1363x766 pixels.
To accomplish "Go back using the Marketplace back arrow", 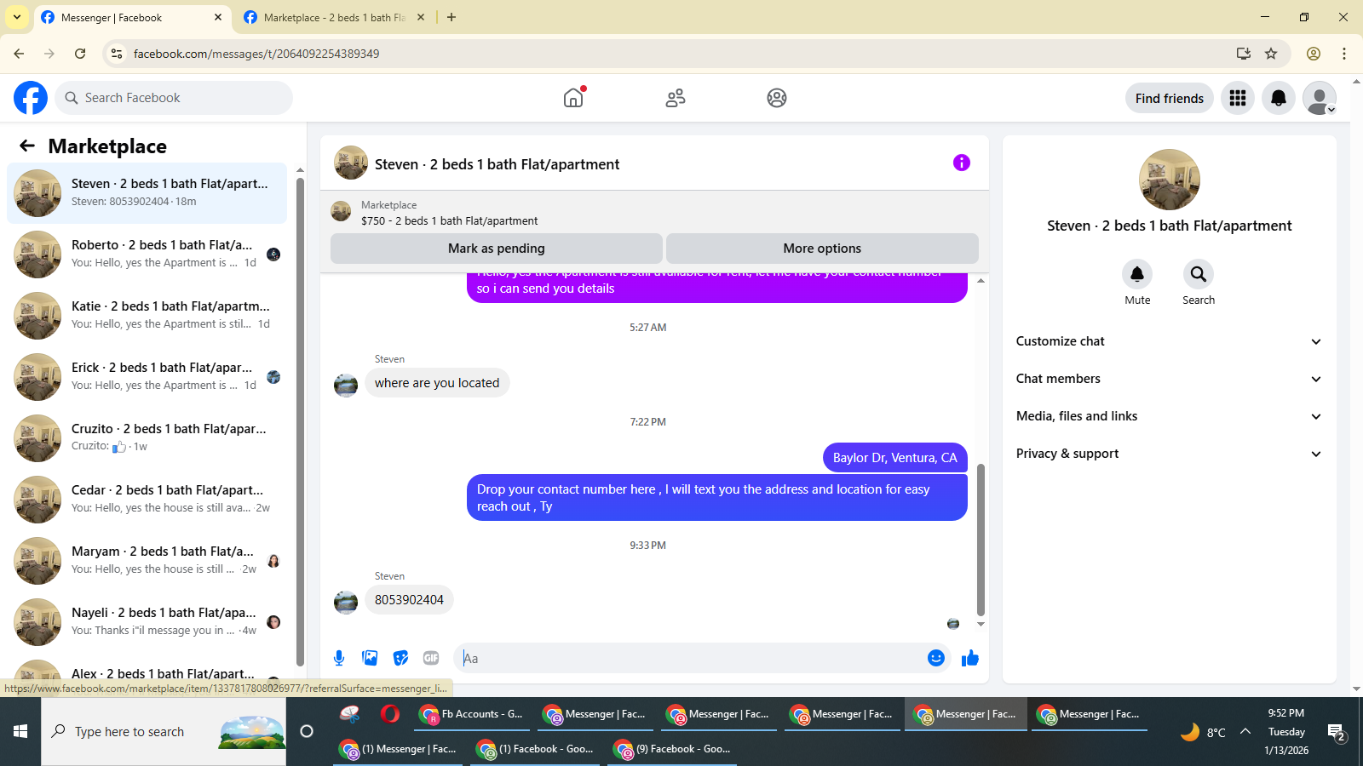I will (x=27, y=146).
